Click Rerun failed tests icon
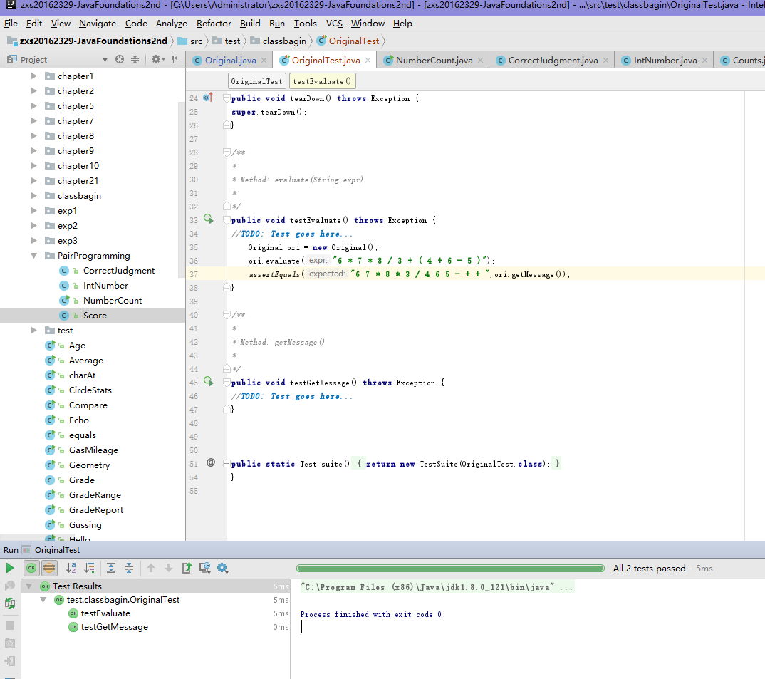765x679 pixels. (x=10, y=586)
